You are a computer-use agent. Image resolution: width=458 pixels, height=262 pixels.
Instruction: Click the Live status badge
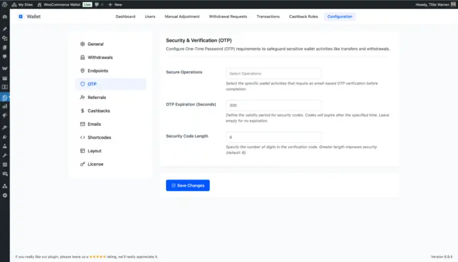(87, 5)
